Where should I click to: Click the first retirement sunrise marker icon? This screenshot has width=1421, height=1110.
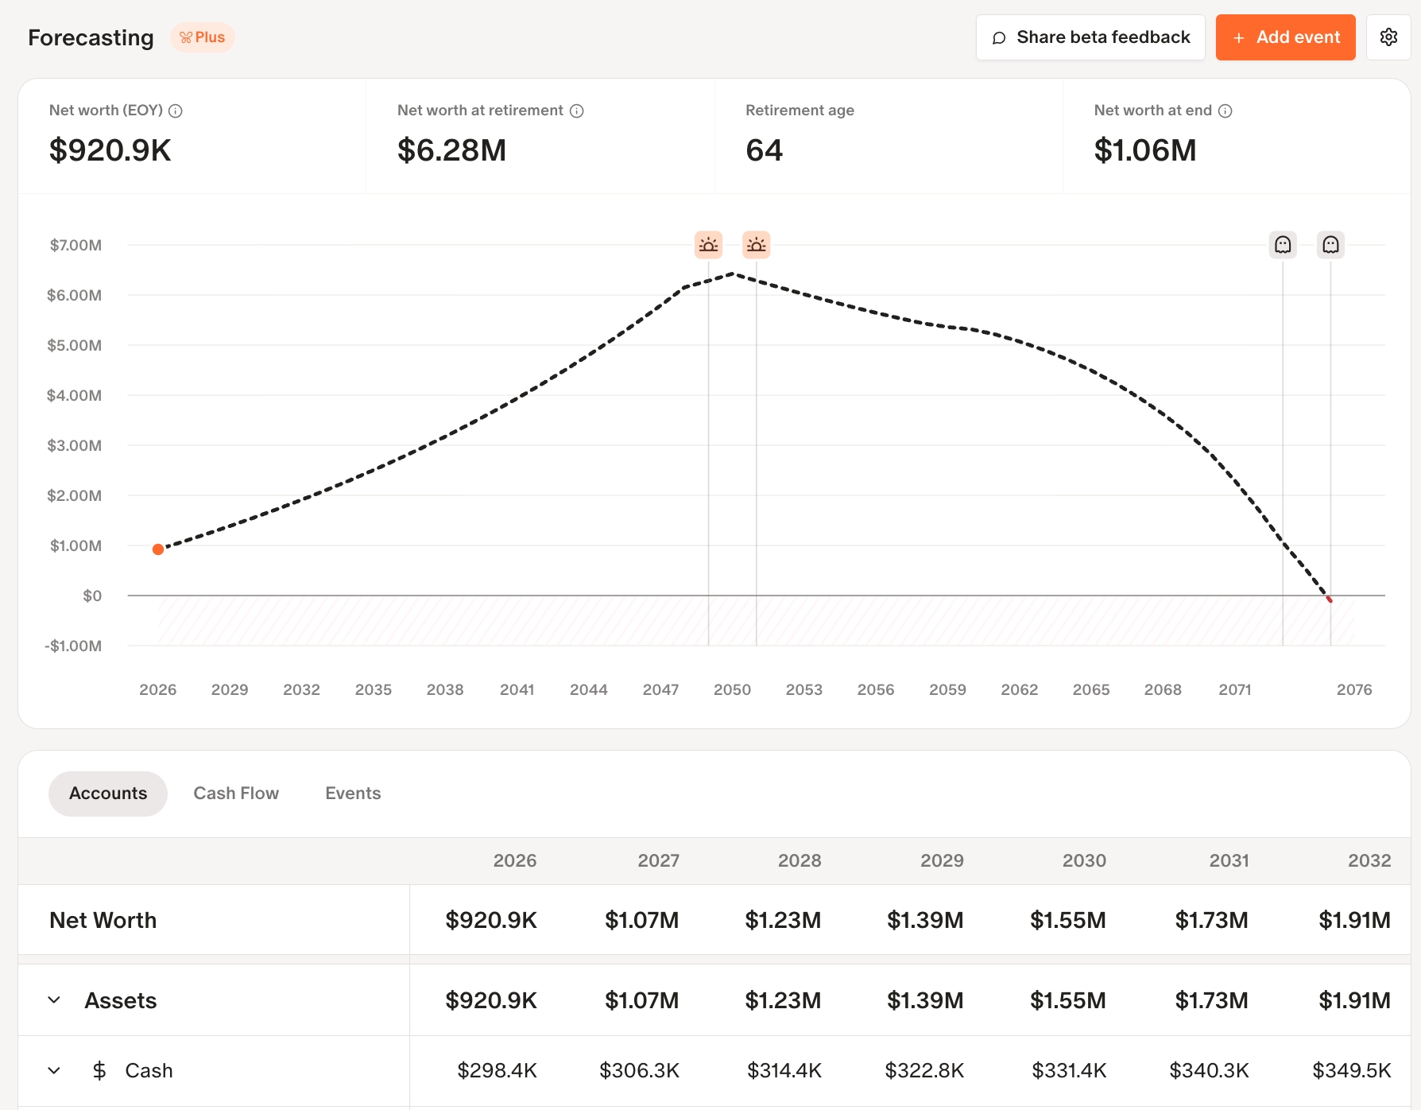tap(708, 245)
